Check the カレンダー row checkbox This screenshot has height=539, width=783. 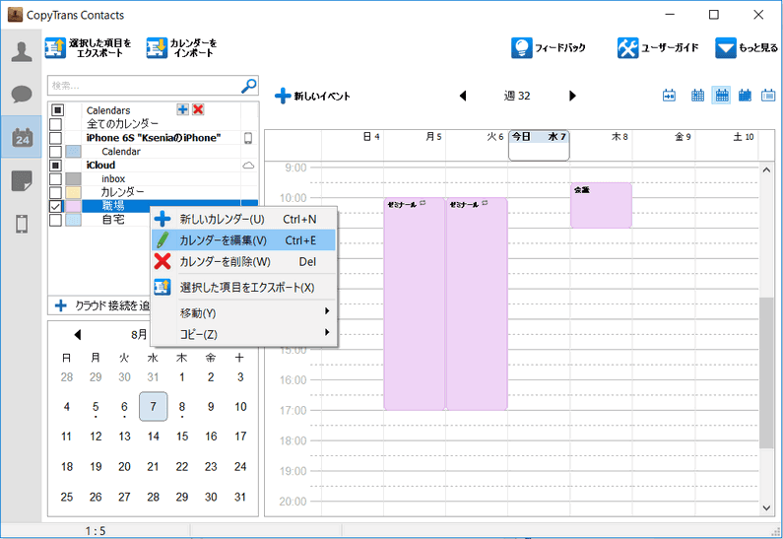[55, 192]
